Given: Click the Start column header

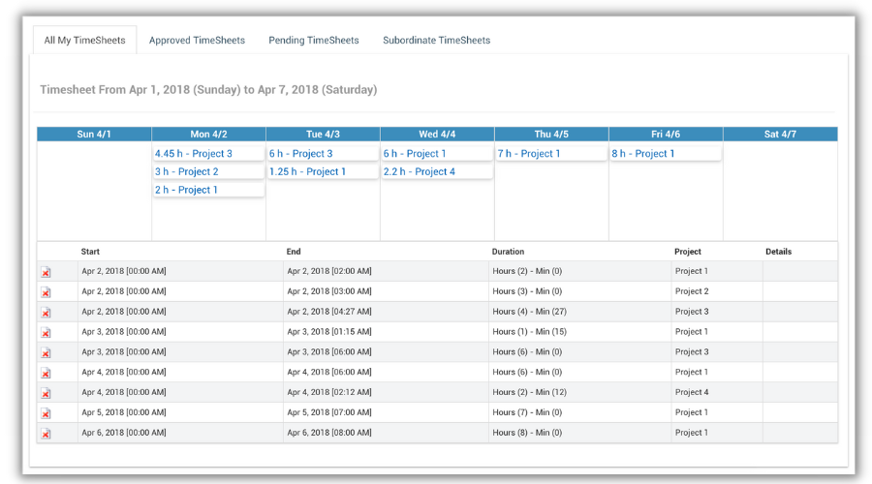Looking at the screenshot, I should tap(90, 252).
